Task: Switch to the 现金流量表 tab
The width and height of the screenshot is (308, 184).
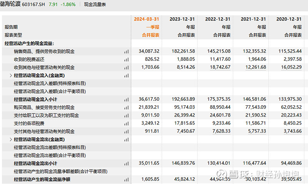Action: tap(95, 5)
